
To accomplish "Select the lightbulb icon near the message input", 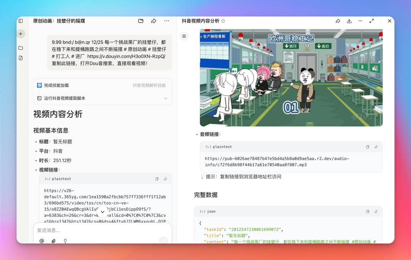I will 65,241.
